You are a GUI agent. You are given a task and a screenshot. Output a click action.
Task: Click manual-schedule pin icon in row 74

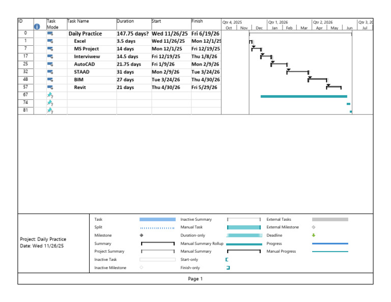coord(50,103)
